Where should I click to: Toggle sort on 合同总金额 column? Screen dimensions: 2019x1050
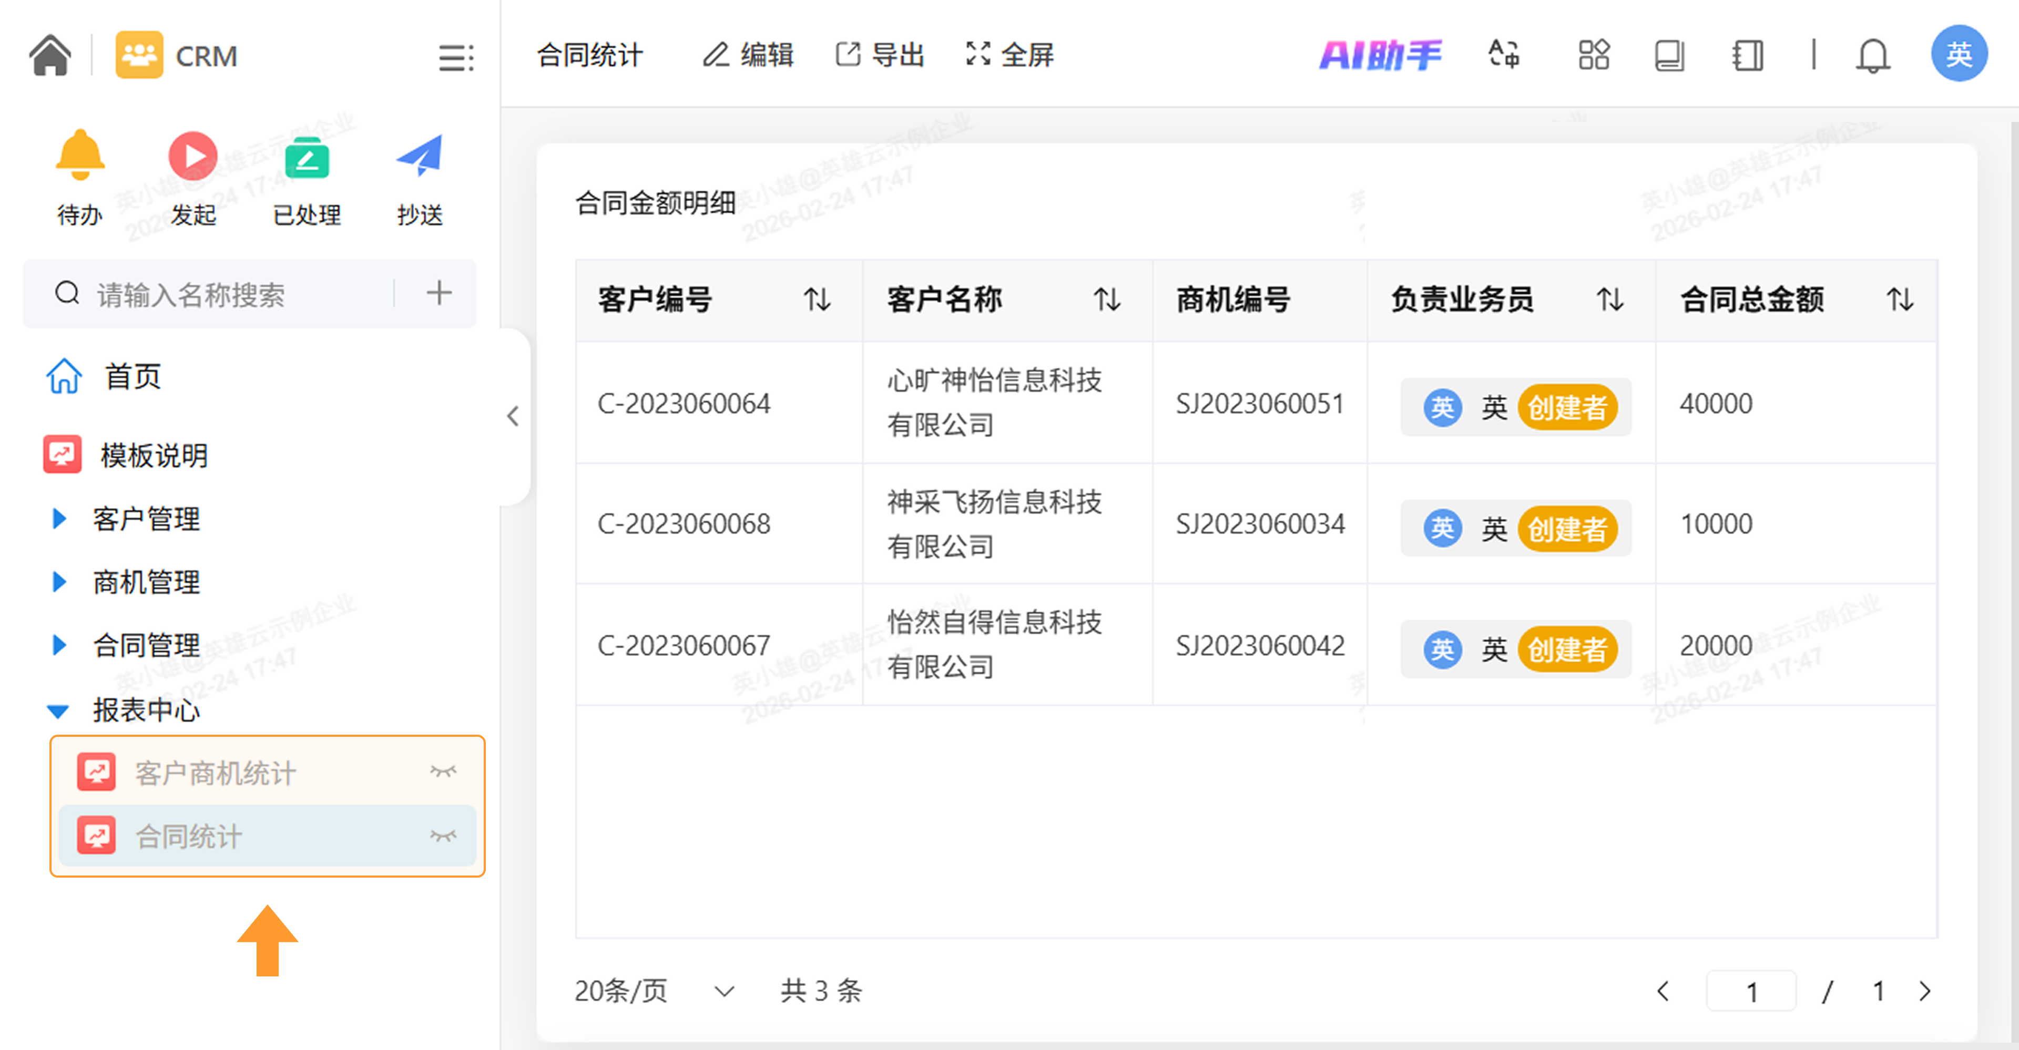point(1900,300)
